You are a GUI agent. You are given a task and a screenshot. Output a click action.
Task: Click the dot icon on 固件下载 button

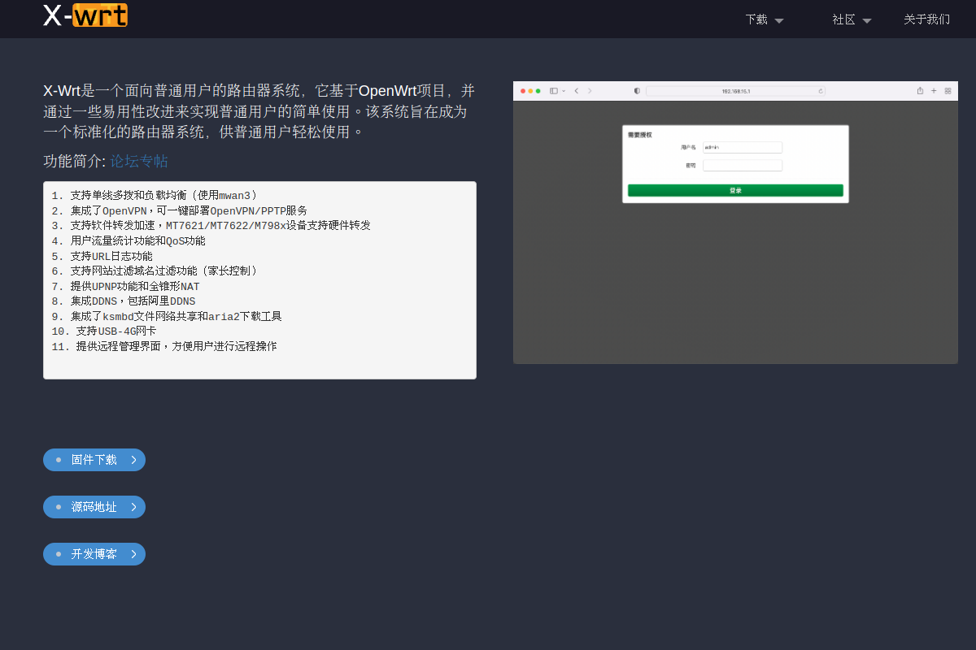tap(59, 460)
